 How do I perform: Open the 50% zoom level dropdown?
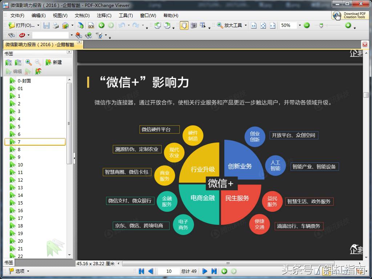pos(300,25)
